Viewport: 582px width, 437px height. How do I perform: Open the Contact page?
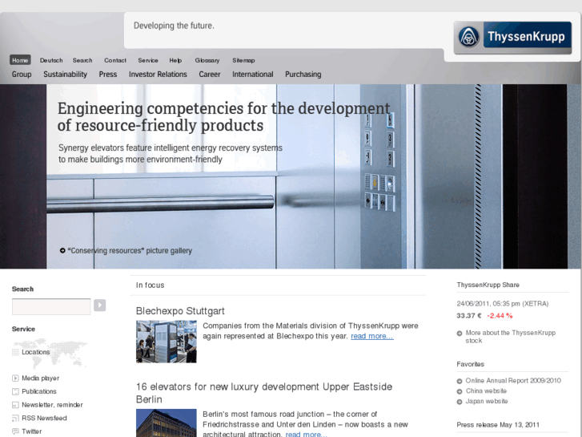tap(115, 60)
